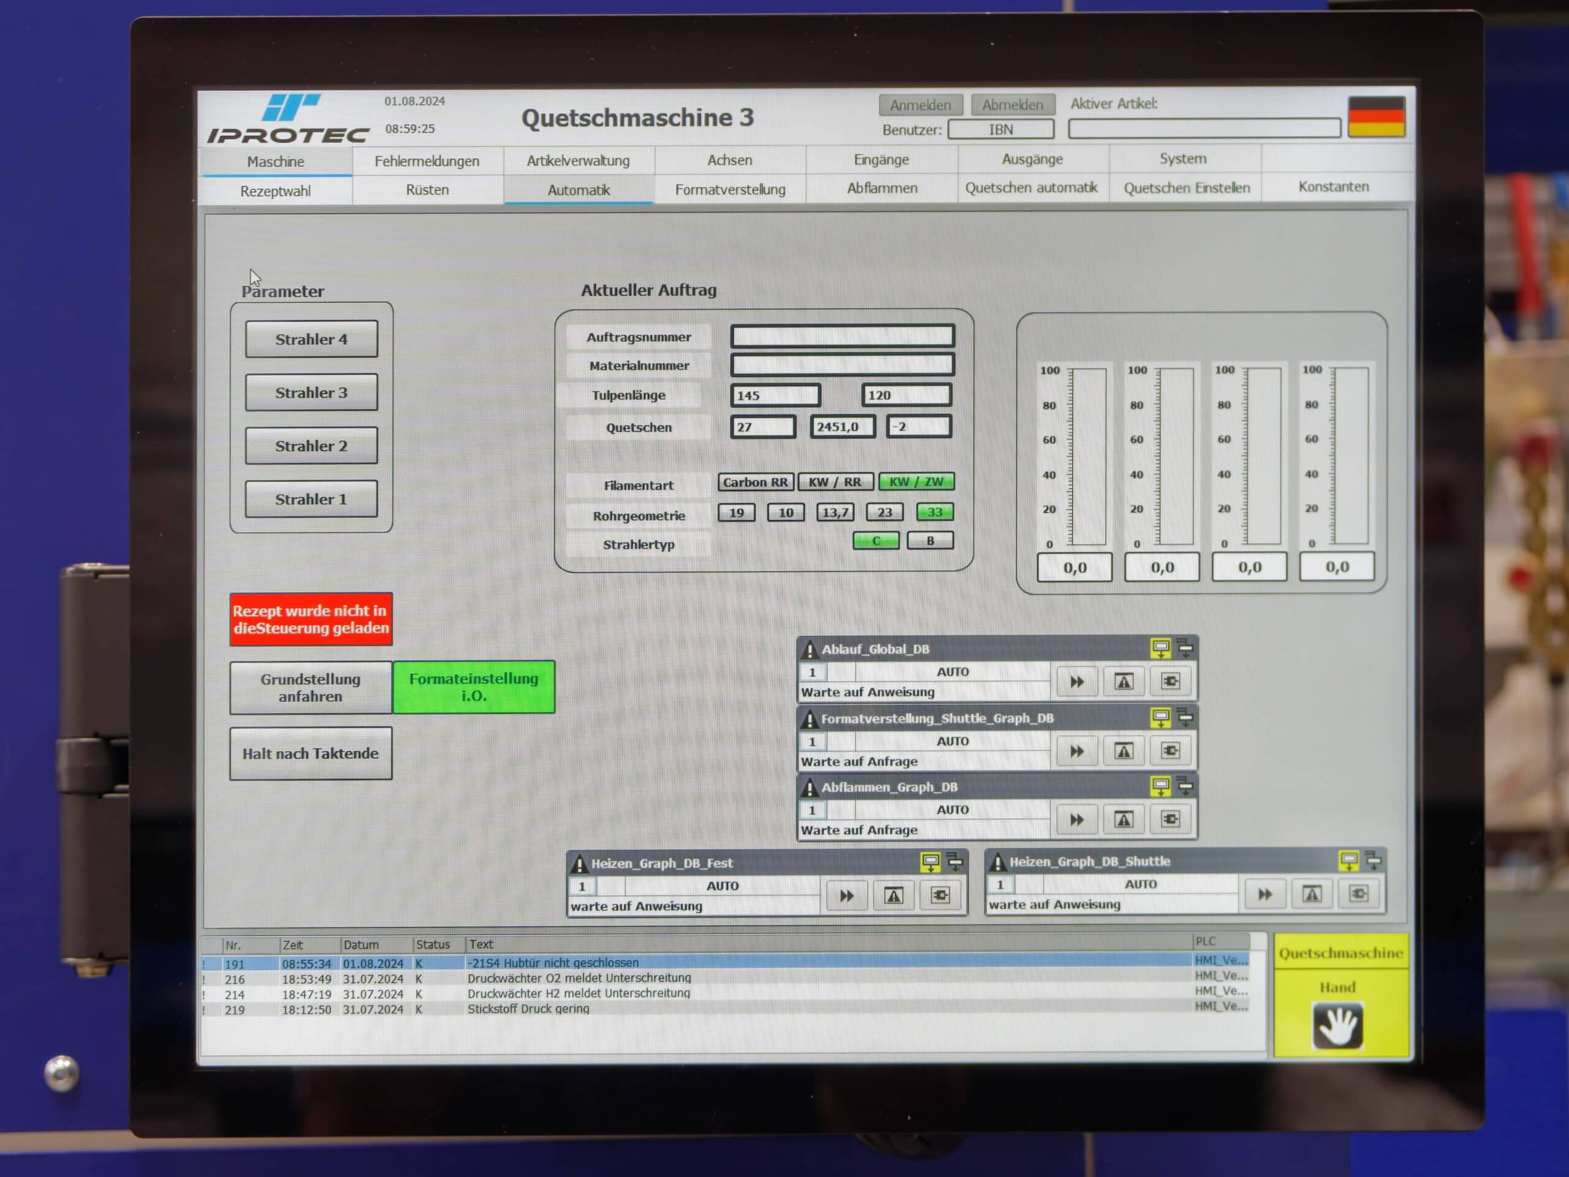Open the Konstanten sub-tab
1569x1177 pixels.
coord(1334,186)
